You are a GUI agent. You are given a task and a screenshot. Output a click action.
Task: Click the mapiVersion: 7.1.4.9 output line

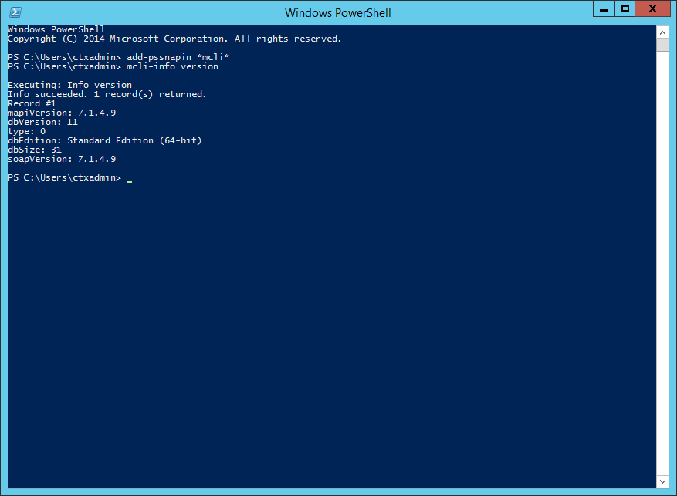point(62,113)
